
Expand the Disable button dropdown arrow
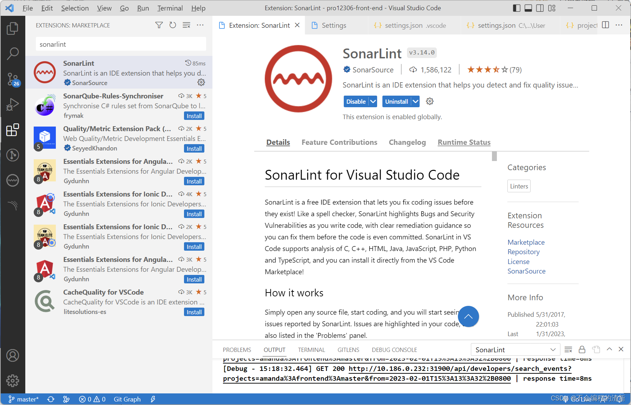(x=373, y=102)
